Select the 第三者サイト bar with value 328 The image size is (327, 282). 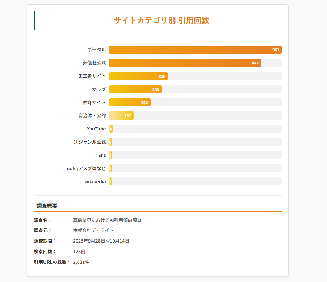pyautogui.click(x=138, y=76)
